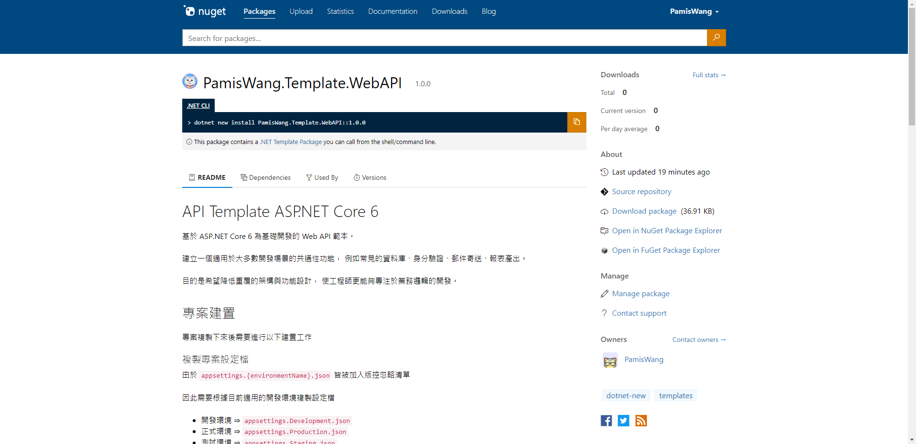Open in NuGet Package Explorer

tap(667, 231)
